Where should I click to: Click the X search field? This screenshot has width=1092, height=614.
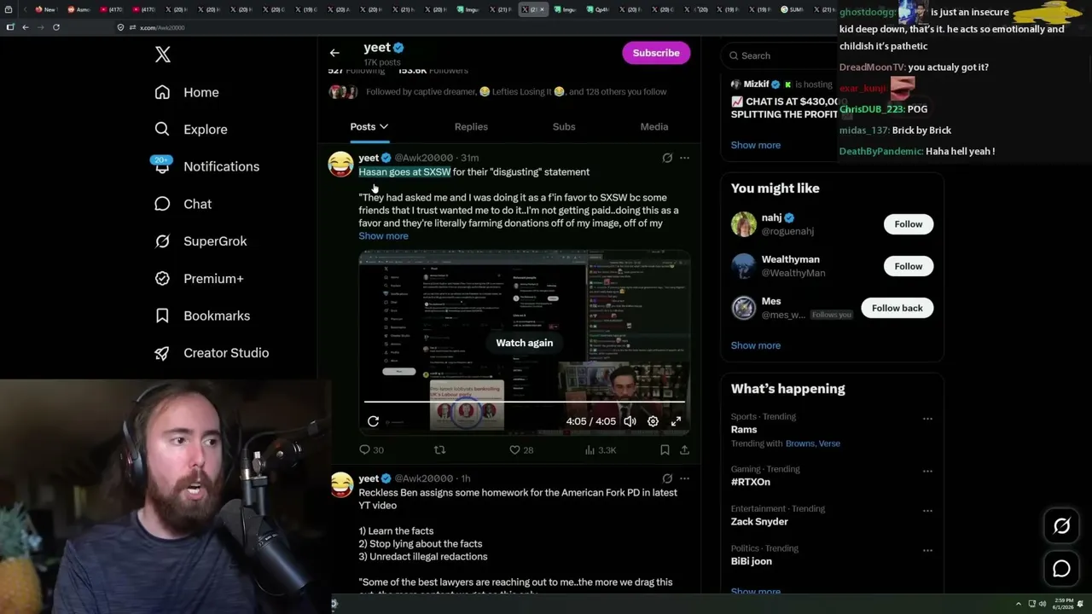point(781,55)
